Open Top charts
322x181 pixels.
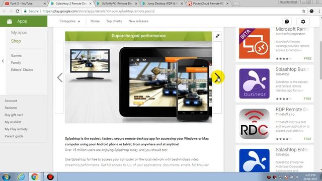click(114, 21)
